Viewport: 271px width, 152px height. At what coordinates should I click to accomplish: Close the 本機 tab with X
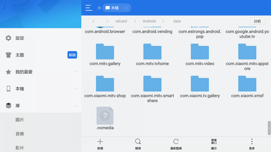coord(126,8)
